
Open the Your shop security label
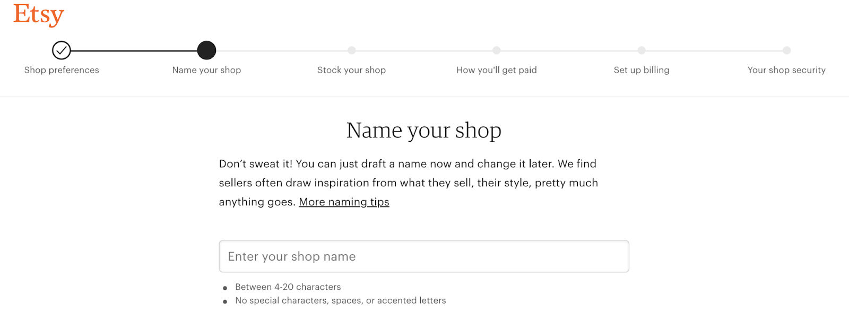click(x=787, y=70)
